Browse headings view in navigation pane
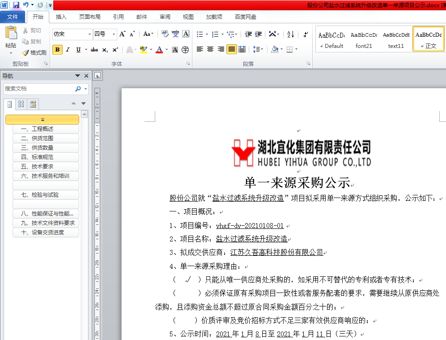 tap(10, 104)
